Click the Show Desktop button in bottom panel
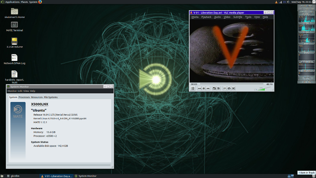This screenshot has width=316, height=178. 2,176
